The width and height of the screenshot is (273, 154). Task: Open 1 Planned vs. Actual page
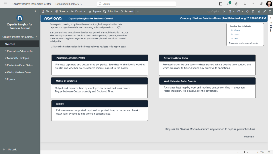click(19, 51)
